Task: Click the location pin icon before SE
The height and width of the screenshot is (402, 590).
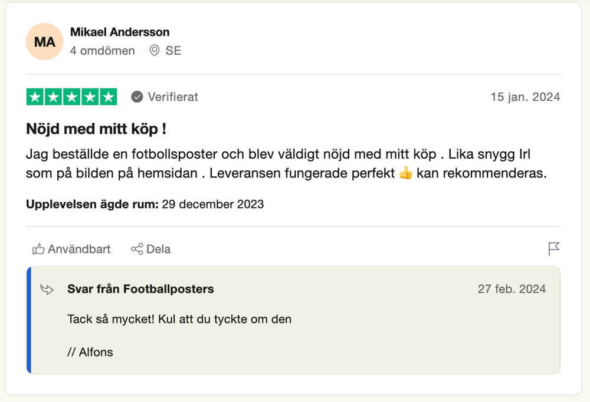Action: pos(155,51)
